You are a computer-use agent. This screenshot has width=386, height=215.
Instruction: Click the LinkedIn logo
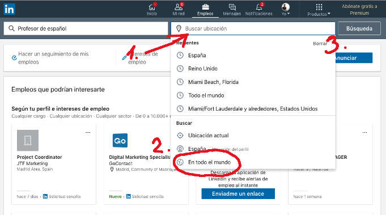click(x=10, y=9)
